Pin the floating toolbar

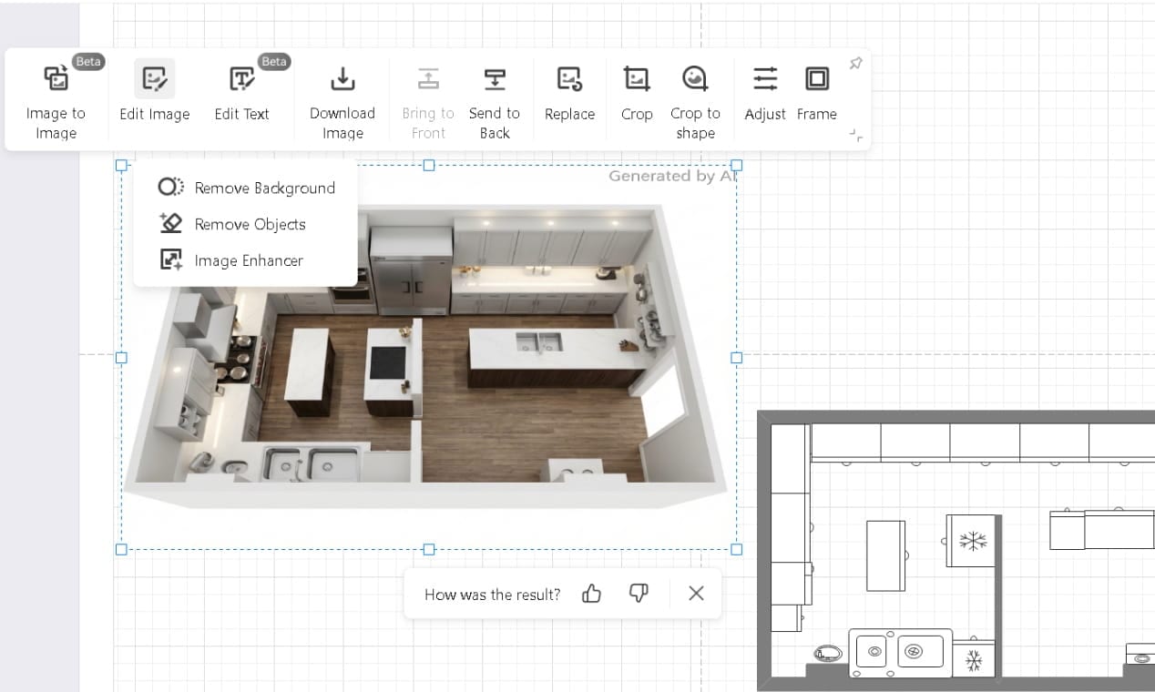[x=855, y=63]
